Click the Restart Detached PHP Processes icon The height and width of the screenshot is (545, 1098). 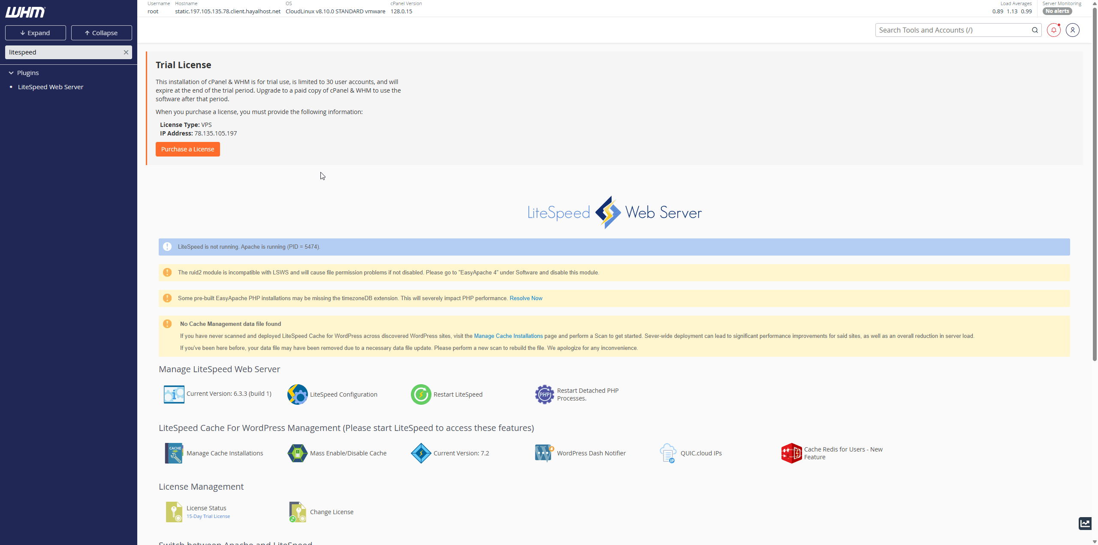544,394
